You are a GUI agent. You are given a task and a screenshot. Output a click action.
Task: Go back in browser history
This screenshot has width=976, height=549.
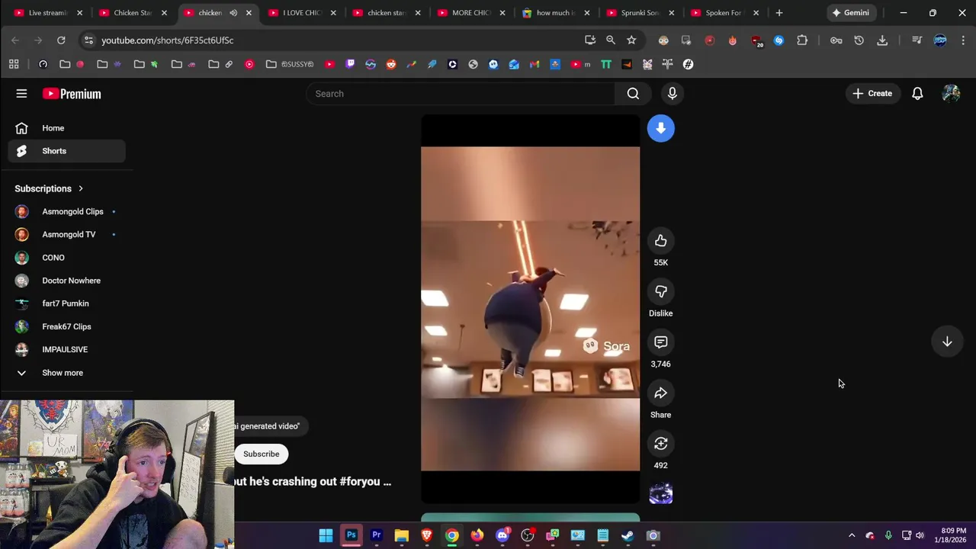point(15,40)
